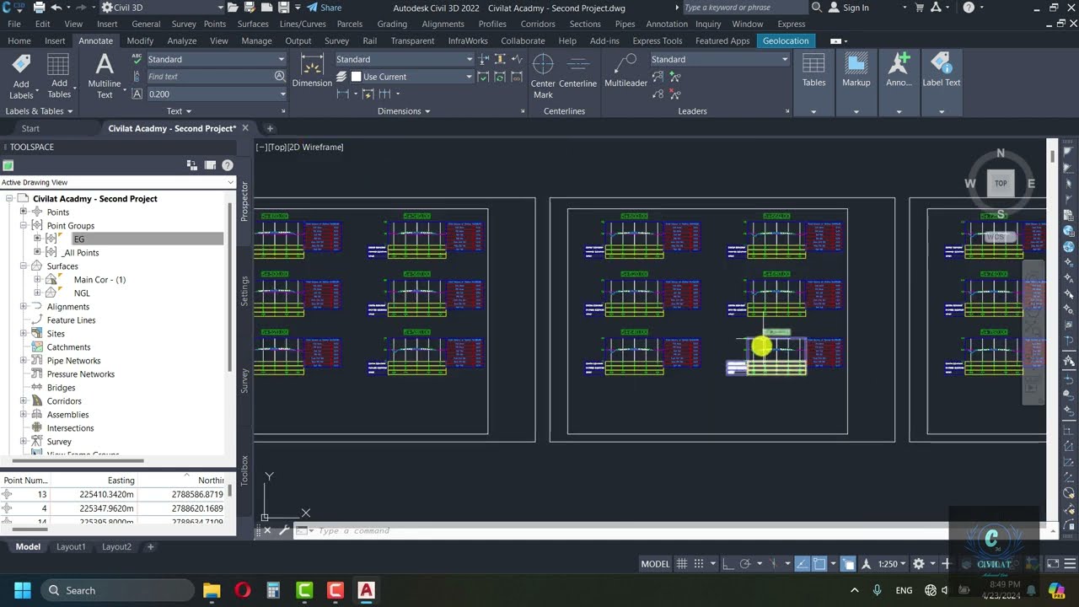
Task: Toggle 2D object snap
Action: pos(819,564)
